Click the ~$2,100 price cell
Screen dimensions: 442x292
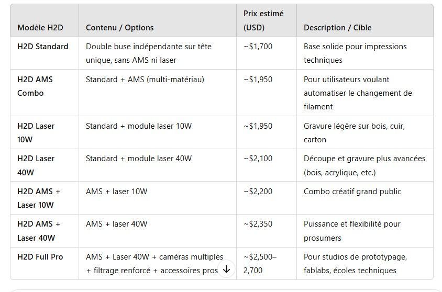(258, 159)
